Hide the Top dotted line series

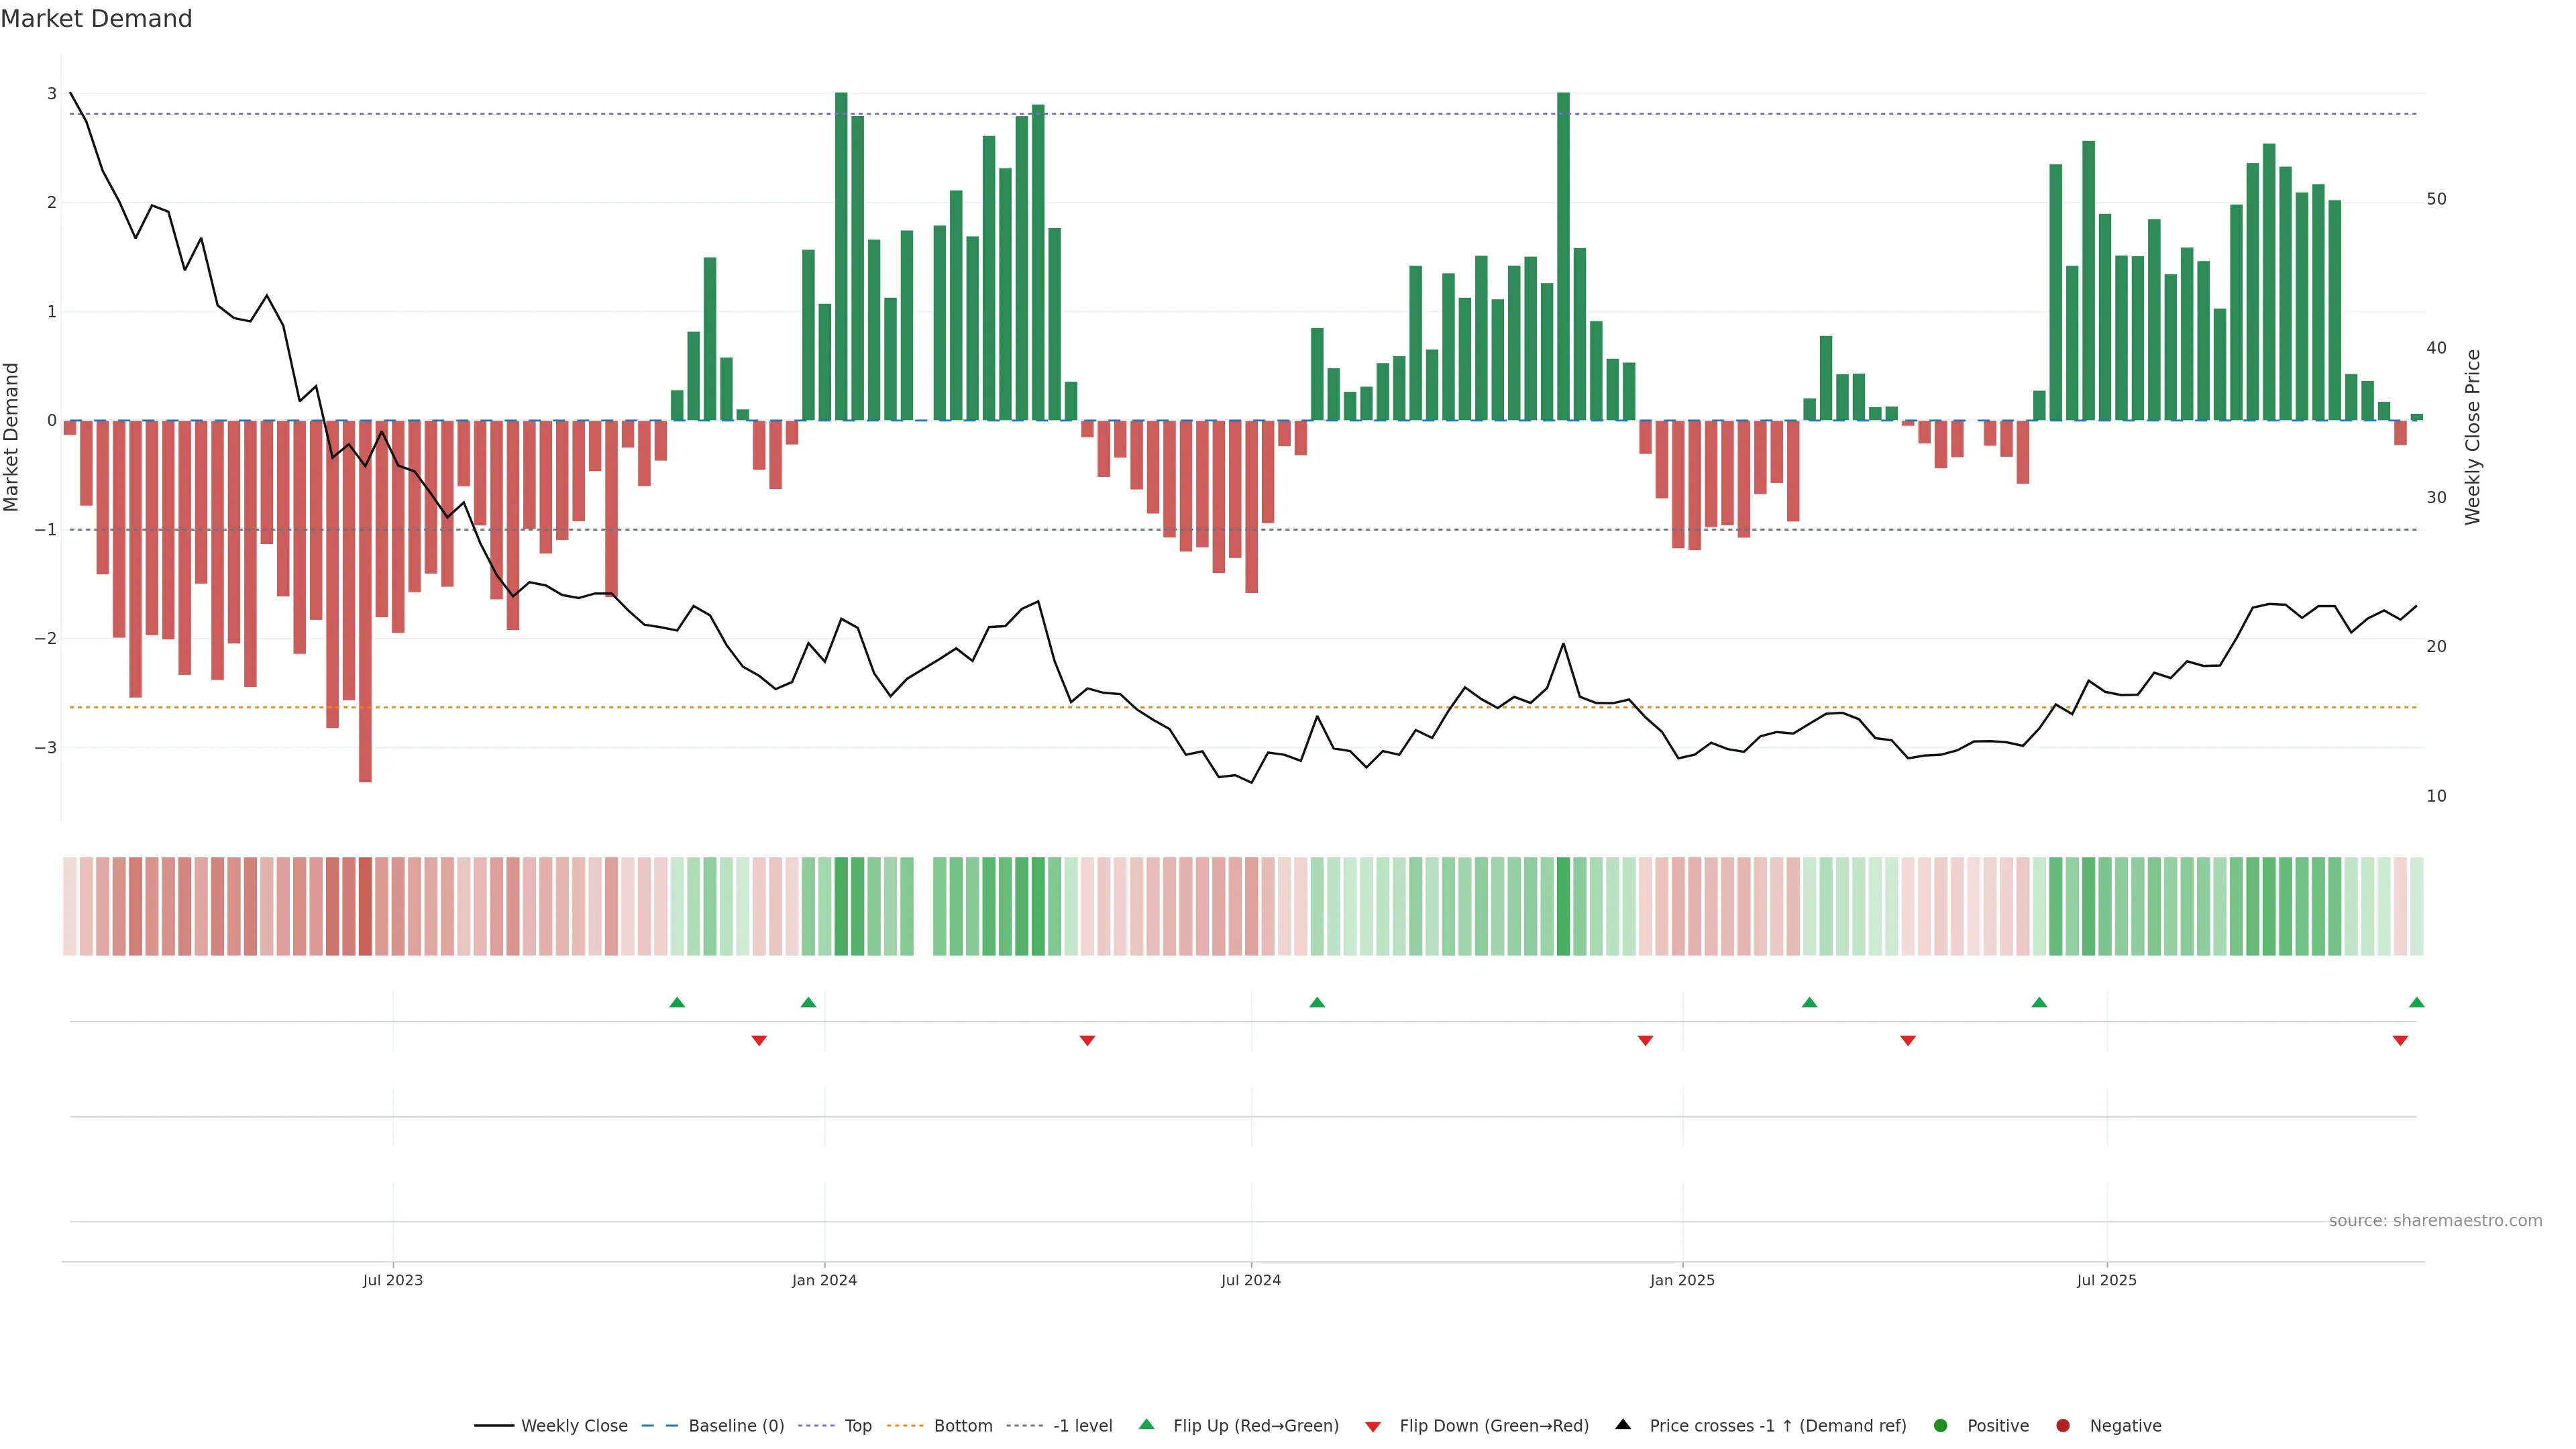tap(857, 1425)
